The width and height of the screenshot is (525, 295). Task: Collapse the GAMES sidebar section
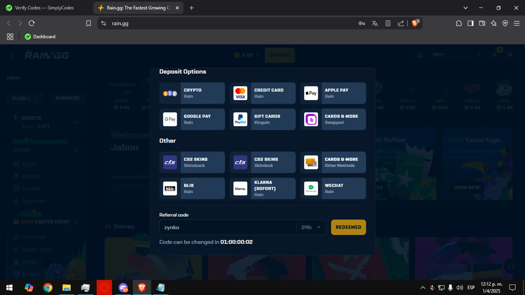click(76, 150)
